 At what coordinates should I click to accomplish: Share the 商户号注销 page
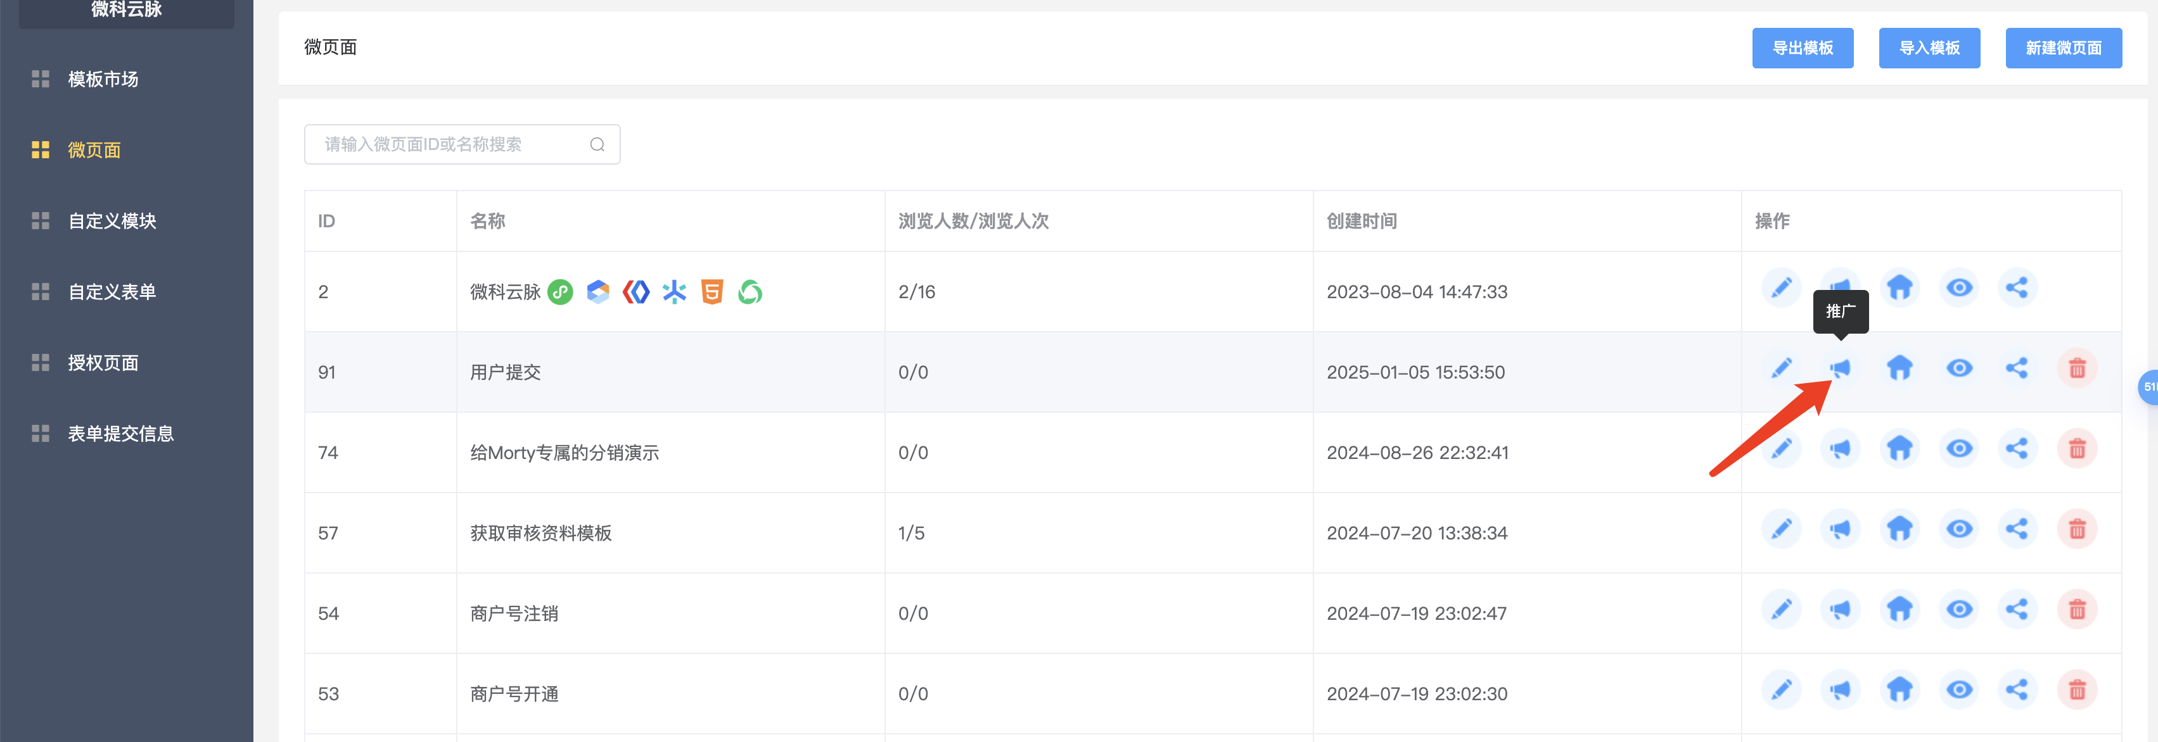pos(2017,610)
